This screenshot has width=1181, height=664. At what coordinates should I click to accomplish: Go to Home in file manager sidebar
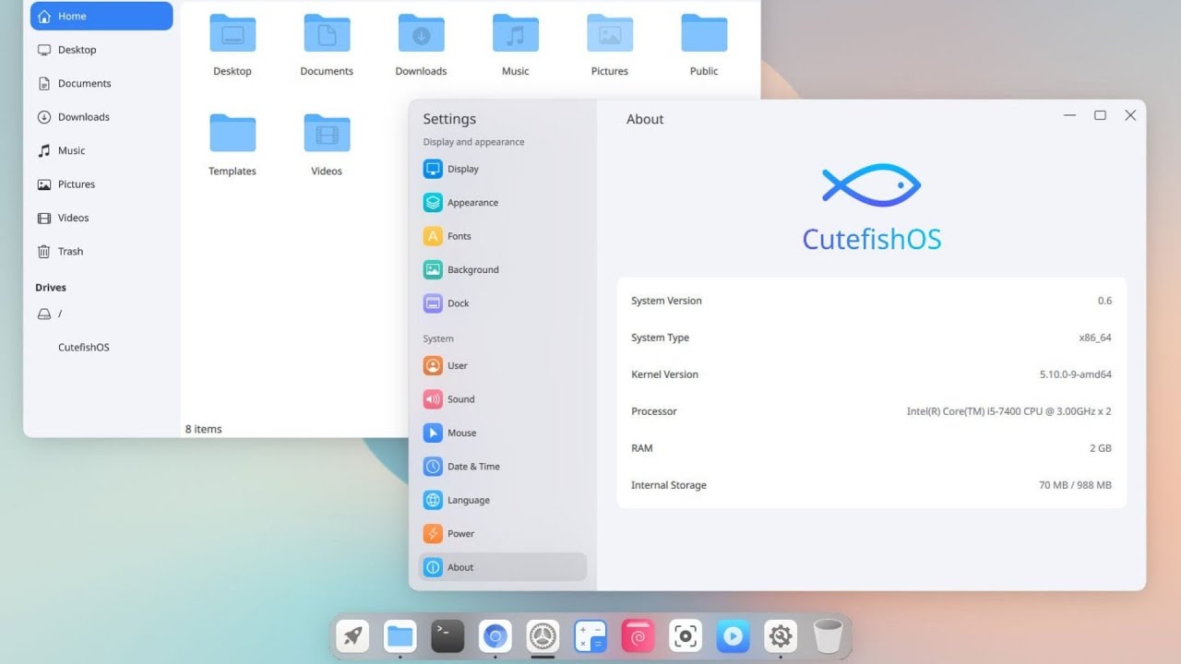tap(101, 17)
